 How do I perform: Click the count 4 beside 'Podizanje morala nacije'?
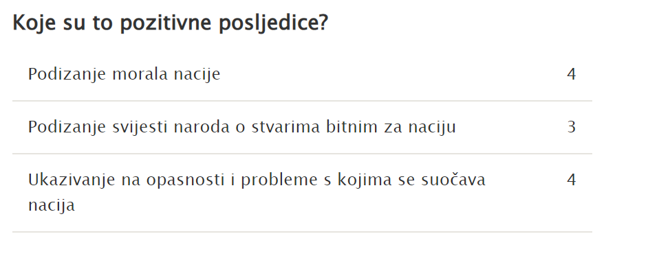[x=571, y=74]
